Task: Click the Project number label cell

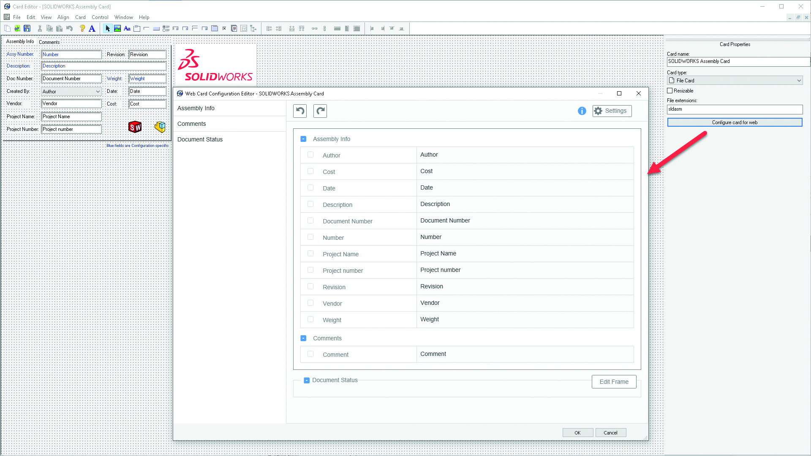Action: click(359, 270)
